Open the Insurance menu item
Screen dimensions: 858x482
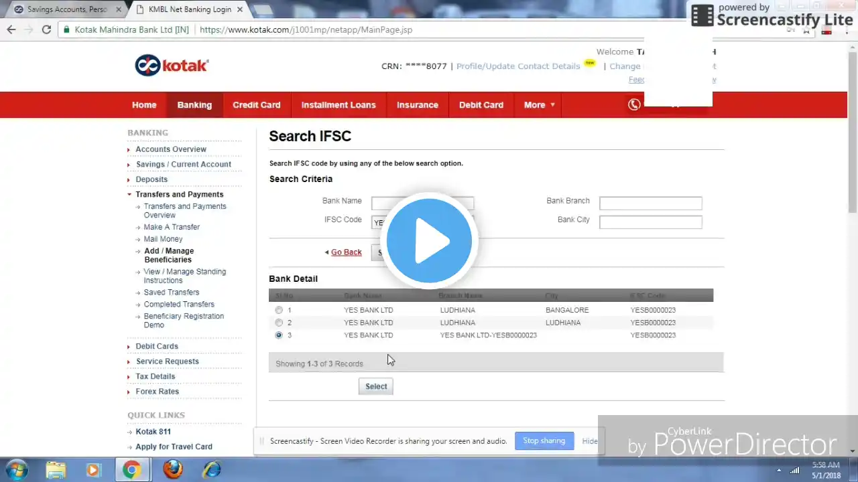pos(418,105)
